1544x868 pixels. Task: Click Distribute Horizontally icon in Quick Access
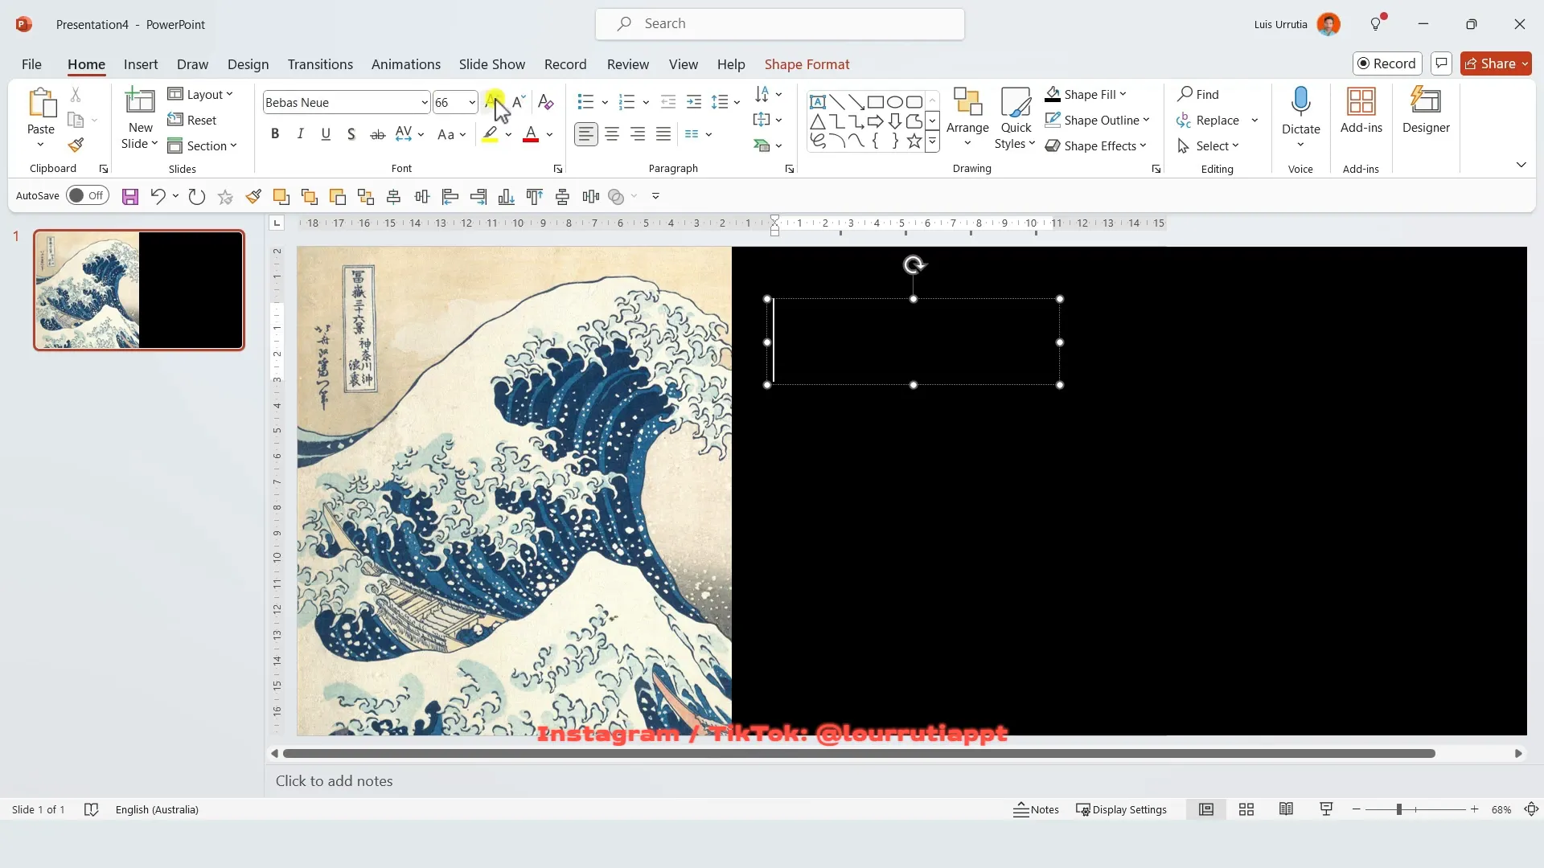(591, 196)
